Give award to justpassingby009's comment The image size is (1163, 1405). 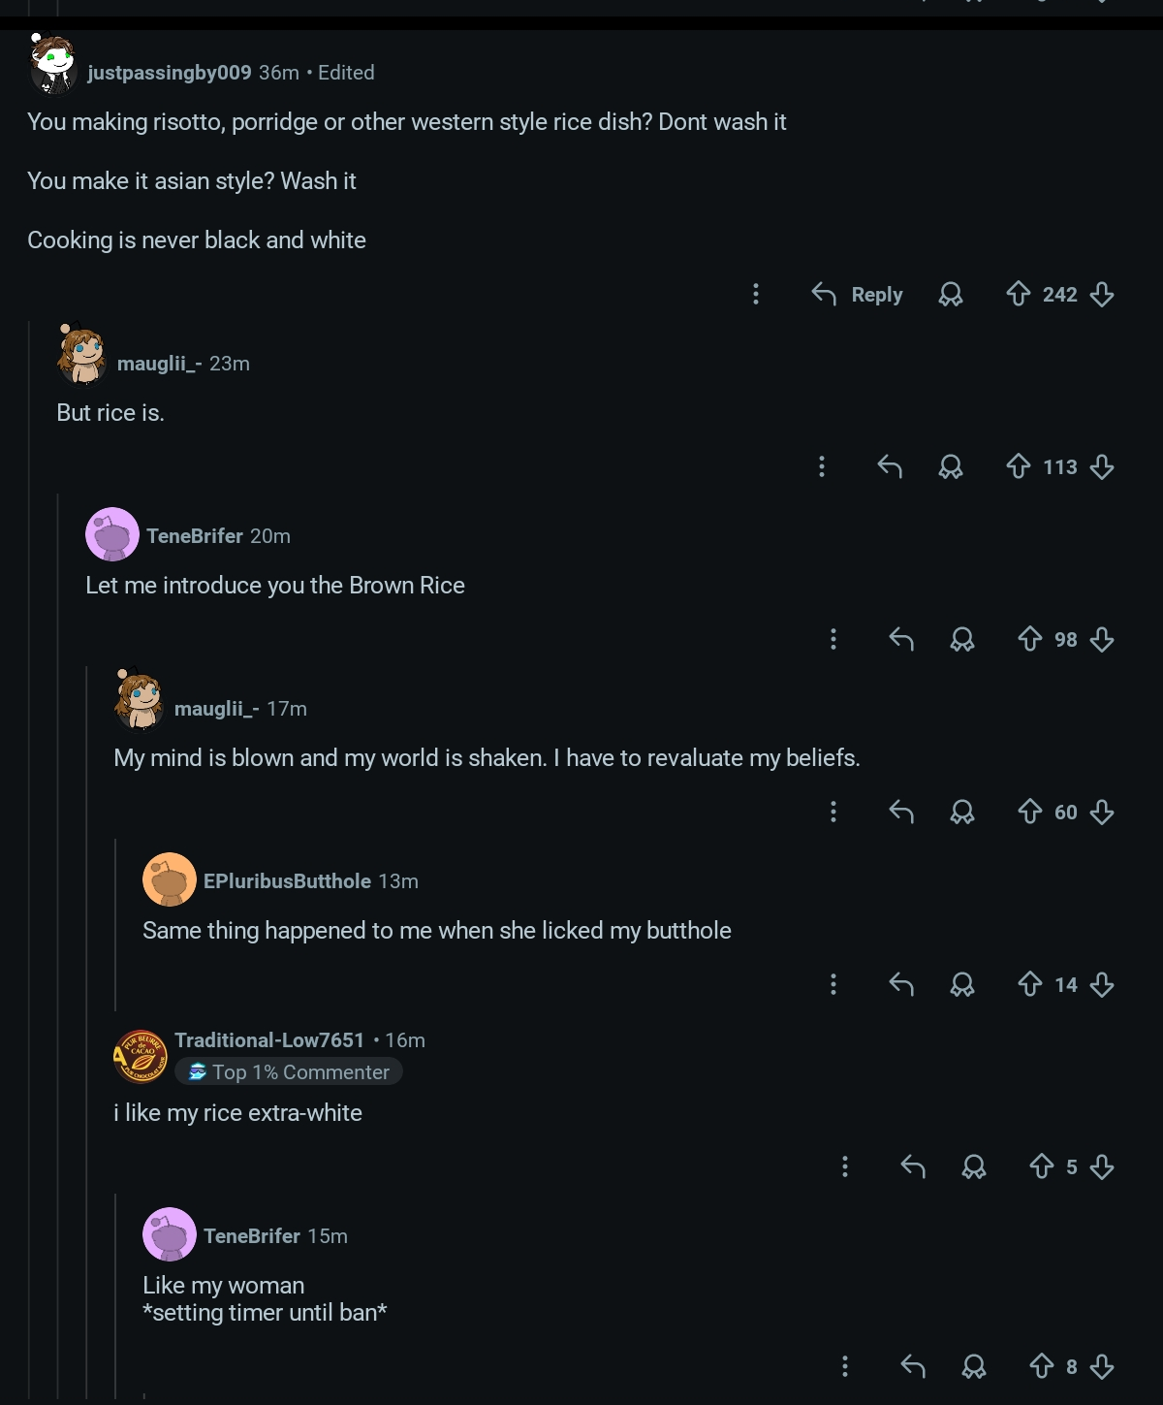click(951, 294)
